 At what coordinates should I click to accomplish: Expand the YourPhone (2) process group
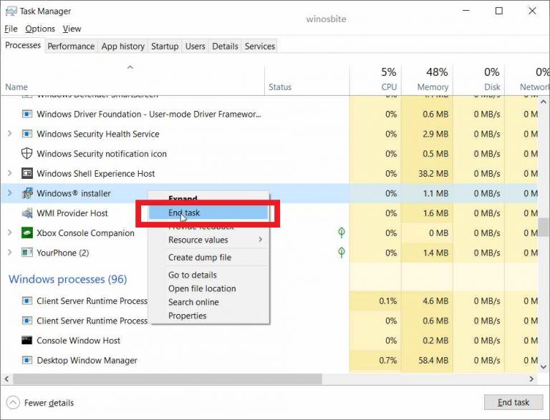9,253
